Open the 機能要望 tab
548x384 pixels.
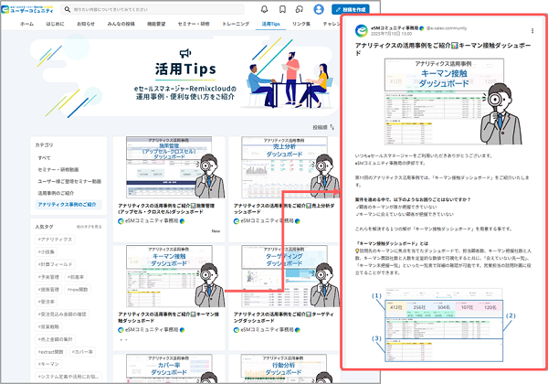(156, 24)
